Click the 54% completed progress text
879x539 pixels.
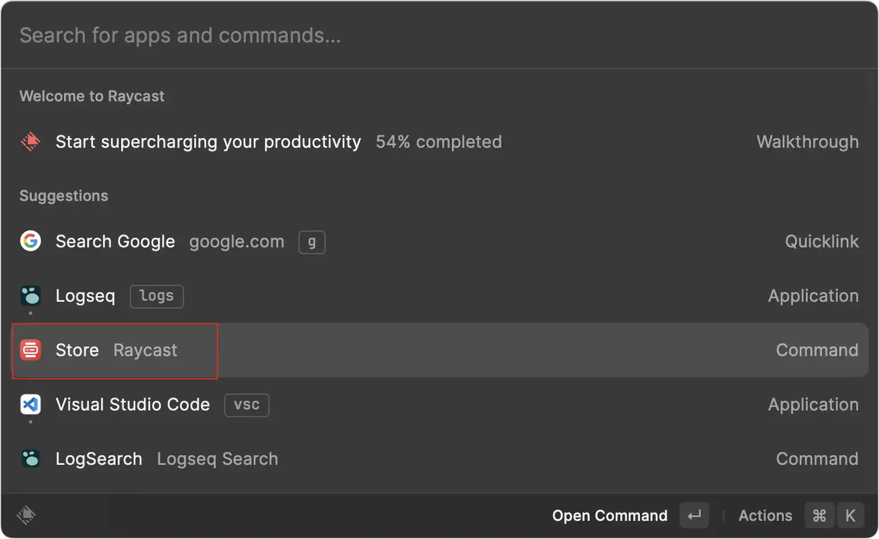pos(439,142)
